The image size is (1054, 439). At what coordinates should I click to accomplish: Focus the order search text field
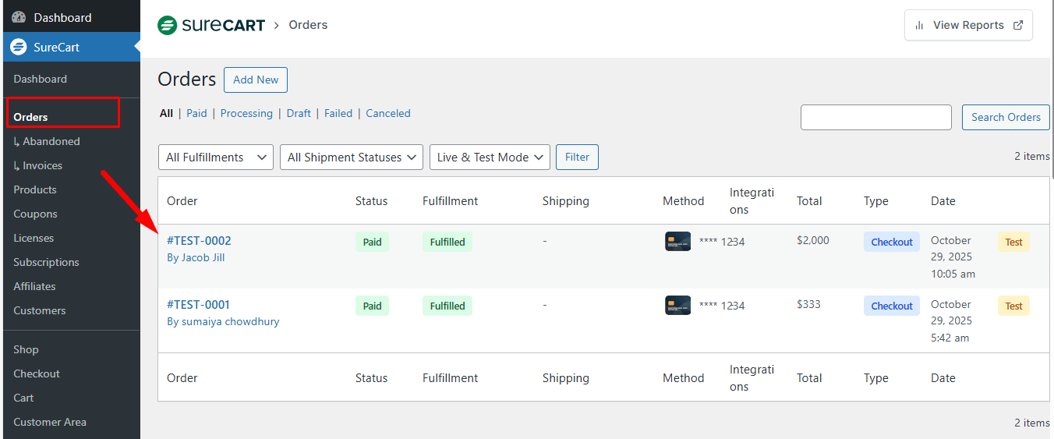tap(875, 117)
